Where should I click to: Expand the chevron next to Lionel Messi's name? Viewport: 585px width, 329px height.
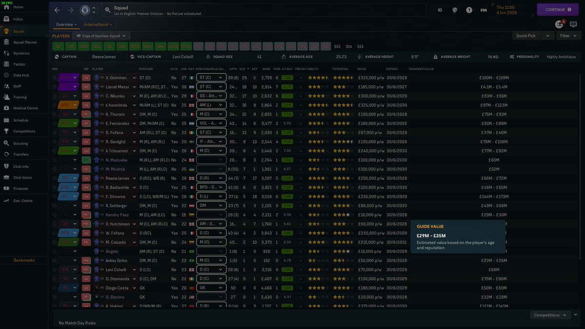(134, 87)
